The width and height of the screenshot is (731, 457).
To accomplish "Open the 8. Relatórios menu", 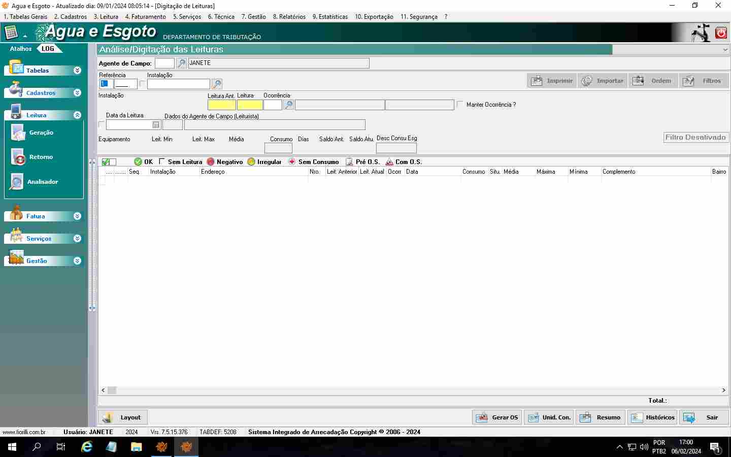I will [x=289, y=17].
